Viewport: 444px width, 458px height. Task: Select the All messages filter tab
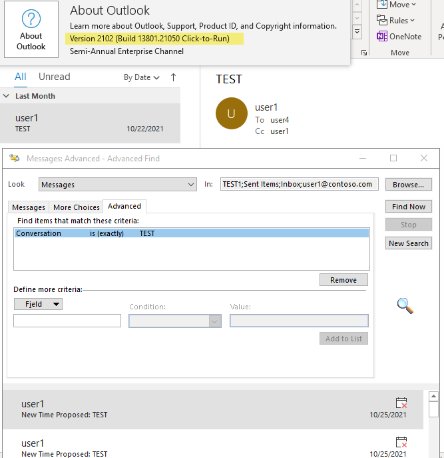click(21, 77)
